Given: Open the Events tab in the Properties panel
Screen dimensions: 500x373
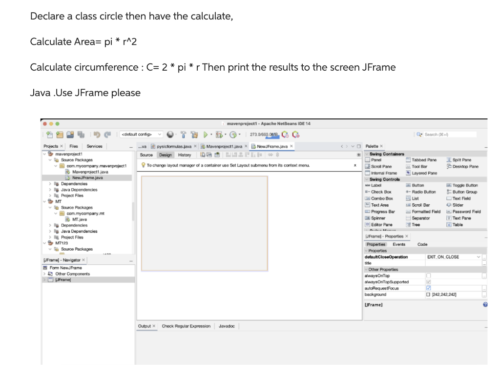Looking at the screenshot, I should 399,244.
